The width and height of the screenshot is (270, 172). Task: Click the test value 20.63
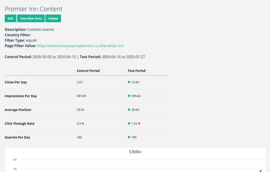(x=135, y=110)
